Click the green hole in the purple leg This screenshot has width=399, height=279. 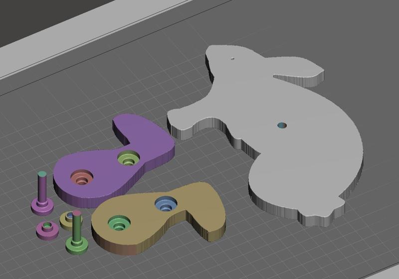pos(129,158)
